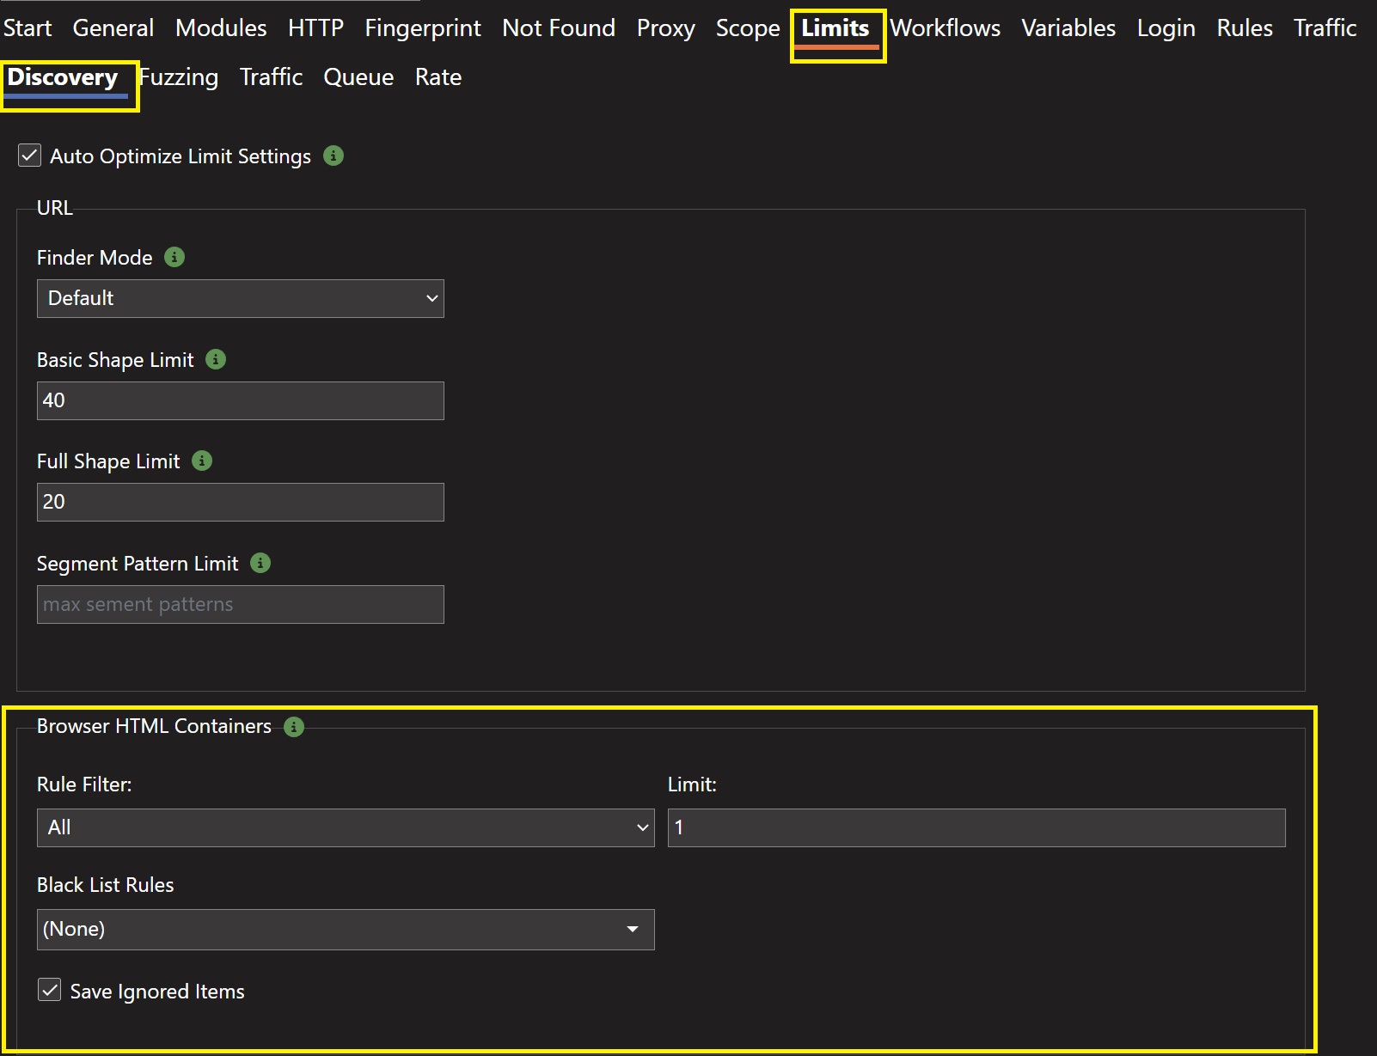Image resolution: width=1377 pixels, height=1056 pixels.
Task: Toggle Auto Optimize Limit Settings checkbox
Action: pos(30,156)
